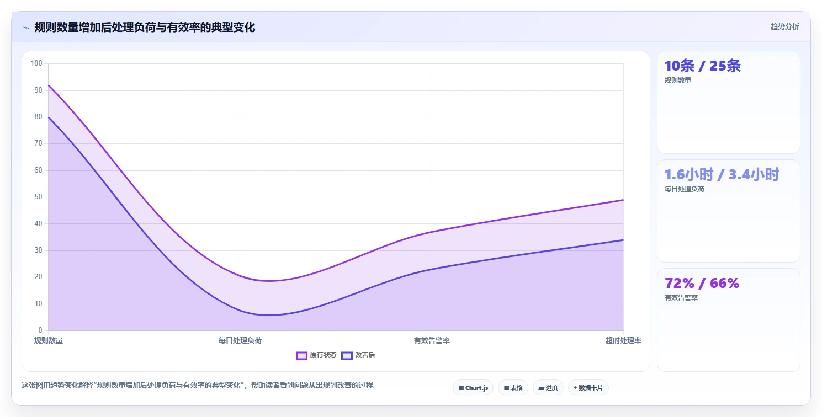Click the trend icon beside the title
This screenshot has width=822, height=417.
(26, 27)
